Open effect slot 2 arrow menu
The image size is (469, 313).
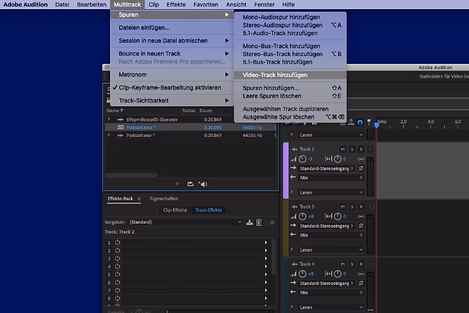pos(266,250)
